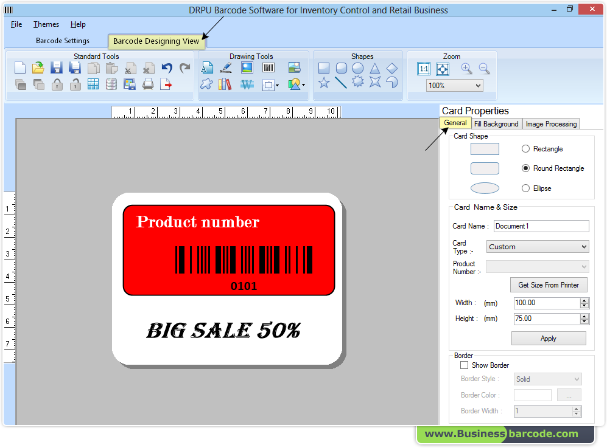Select the Rectangle card shape radio

pyautogui.click(x=525, y=149)
